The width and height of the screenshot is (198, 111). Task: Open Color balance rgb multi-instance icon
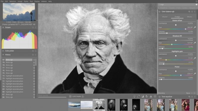pos(189,11)
